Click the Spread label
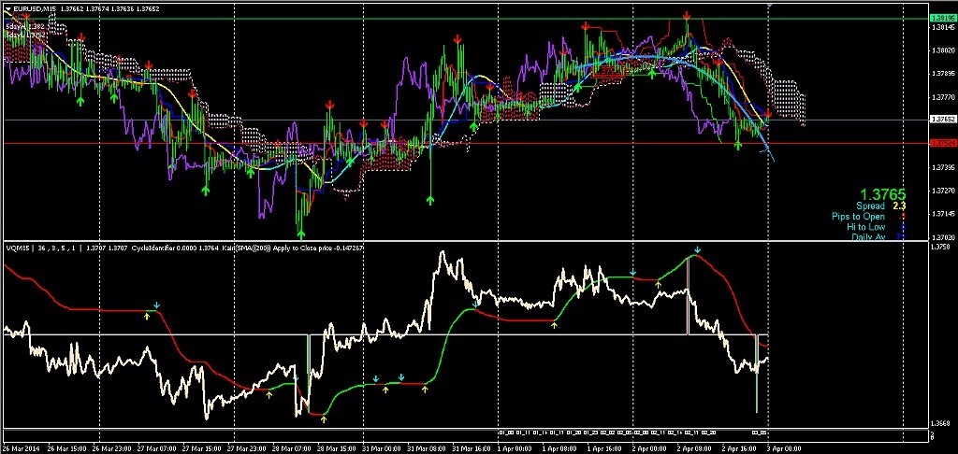 coord(869,206)
